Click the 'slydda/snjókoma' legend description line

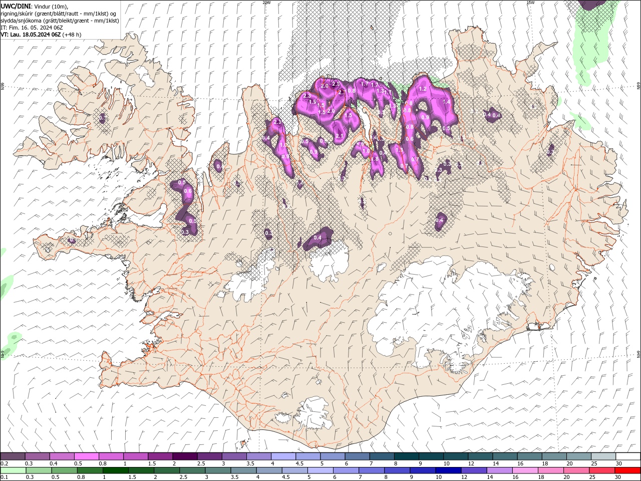[60, 21]
